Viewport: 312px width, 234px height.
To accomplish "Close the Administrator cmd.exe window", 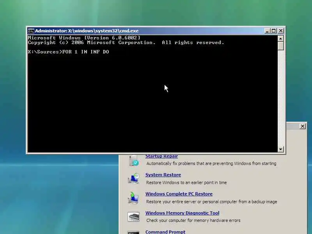I will 281,31.
